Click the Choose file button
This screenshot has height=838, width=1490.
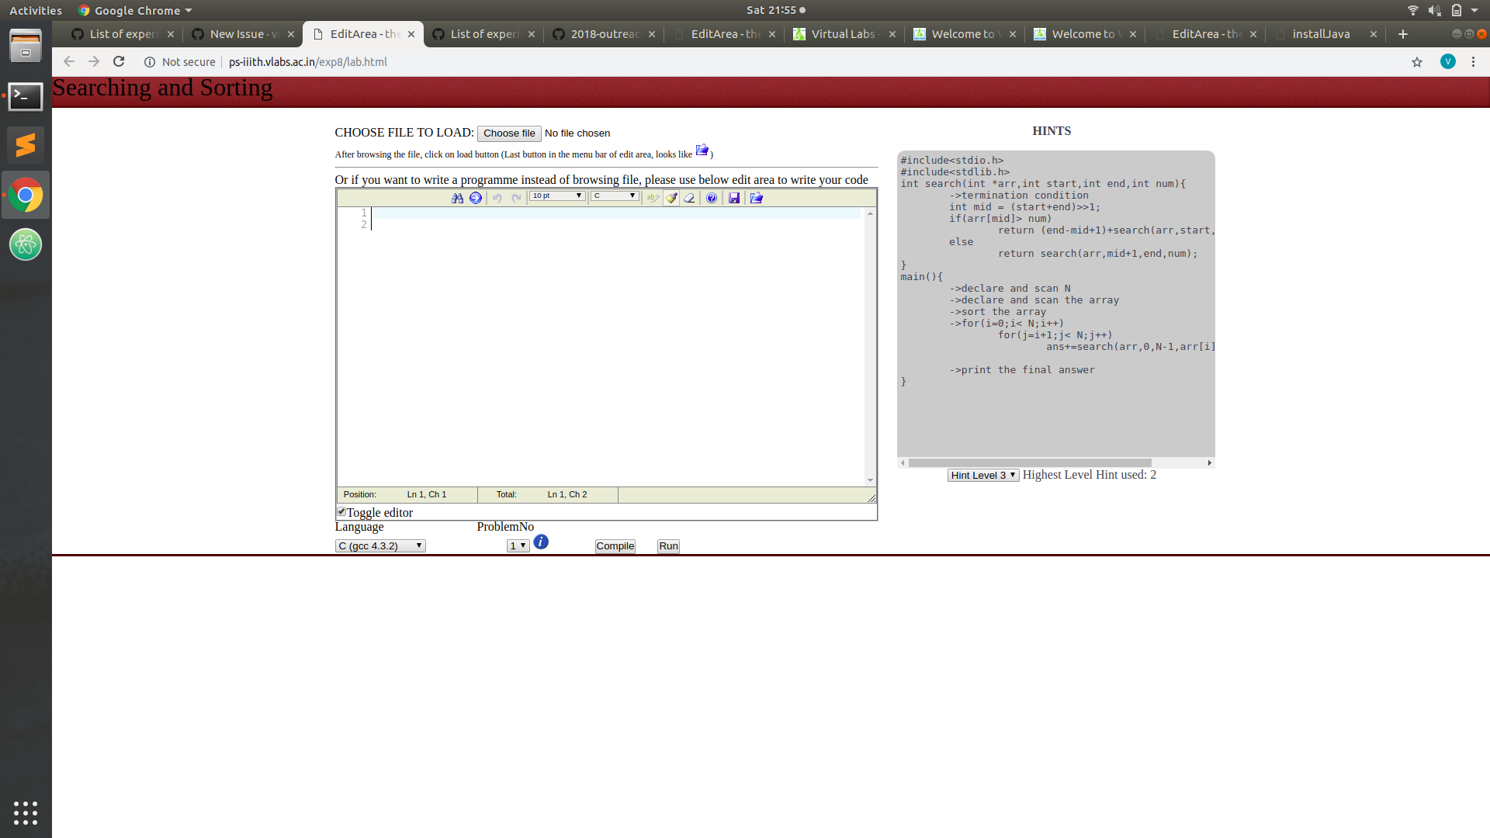pyautogui.click(x=508, y=133)
